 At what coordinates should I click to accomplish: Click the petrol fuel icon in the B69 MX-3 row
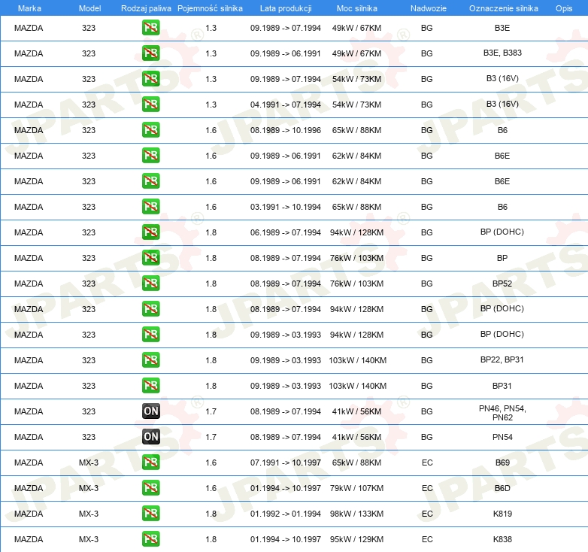click(x=150, y=463)
